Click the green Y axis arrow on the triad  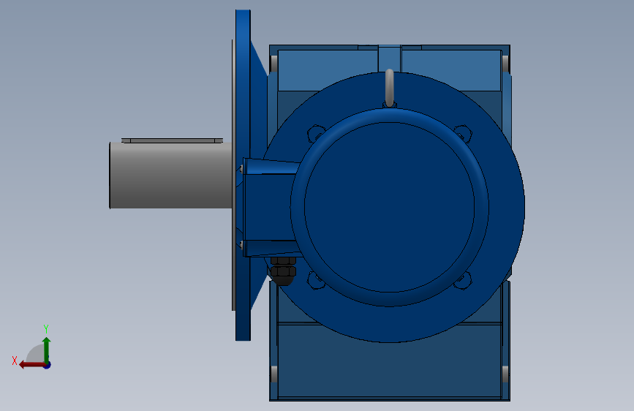tap(47, 350)
